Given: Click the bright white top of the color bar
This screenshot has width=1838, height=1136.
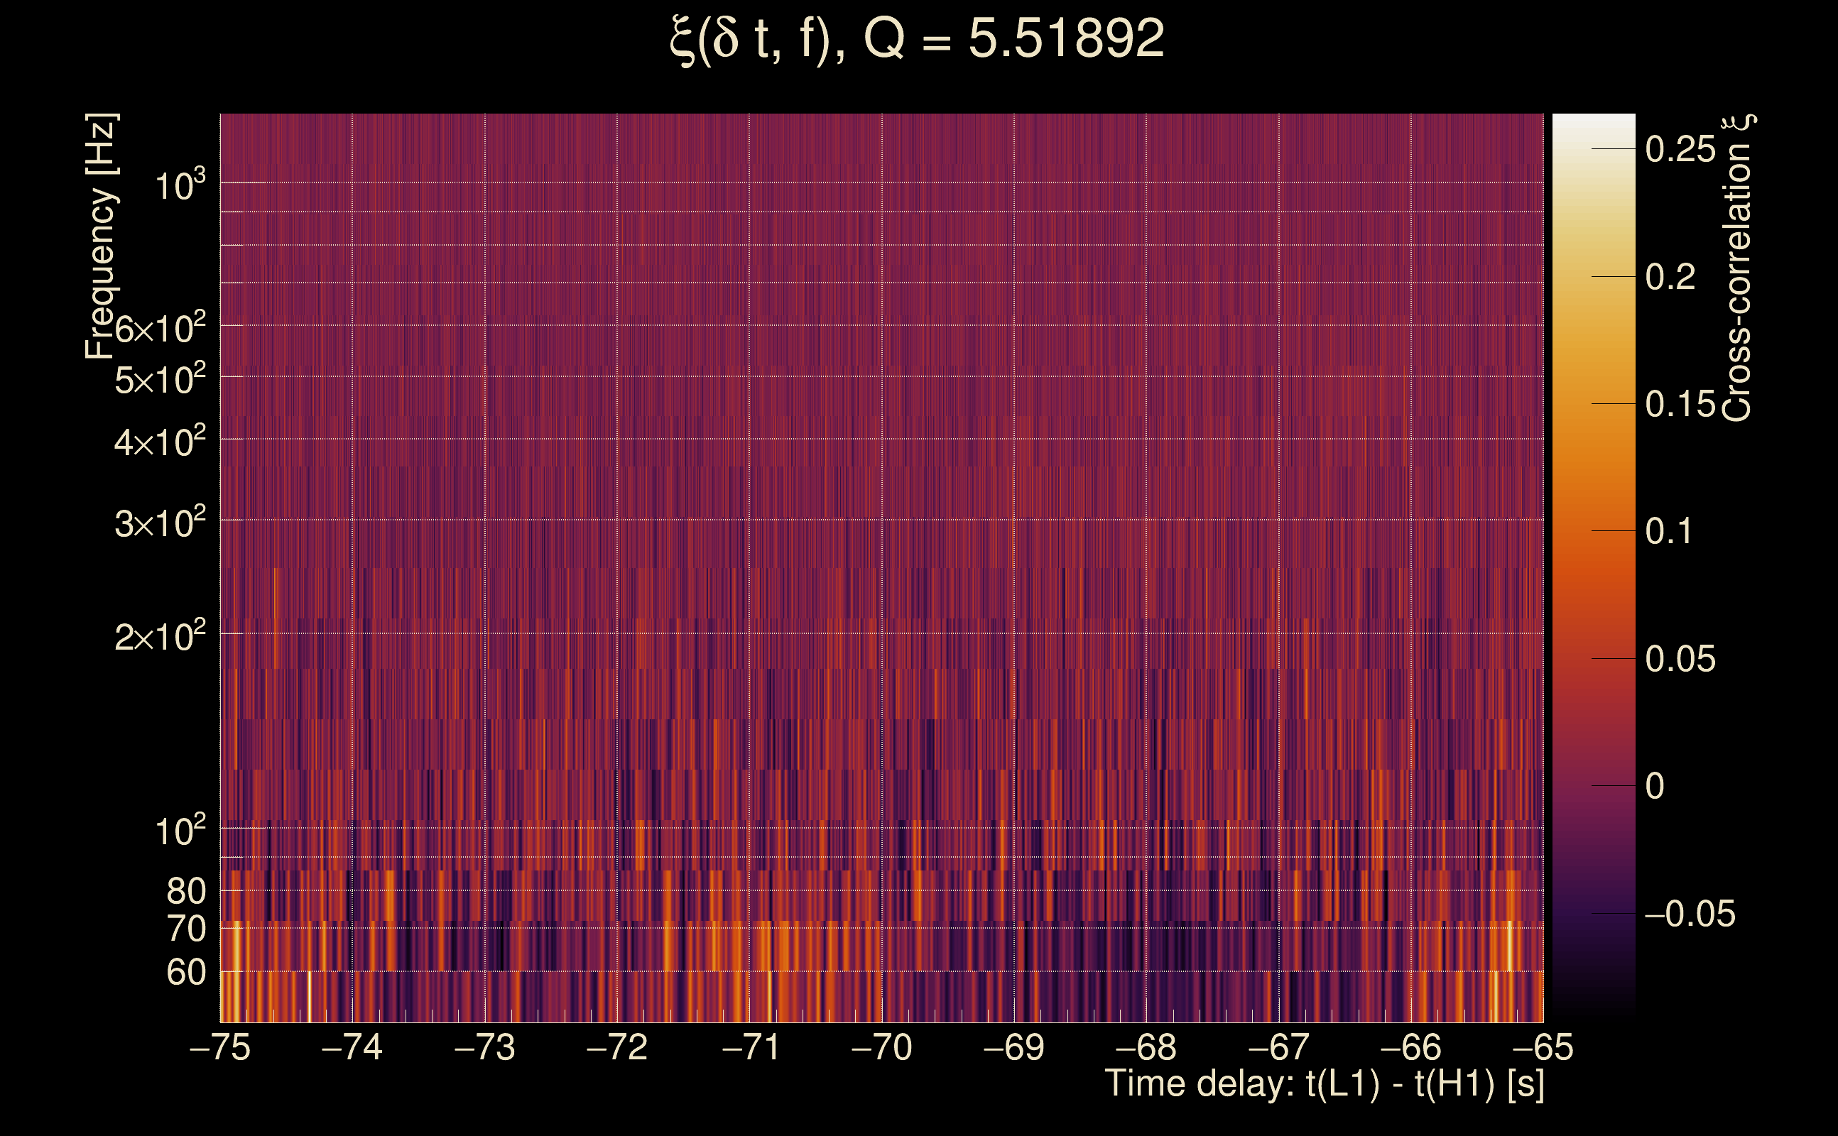Looking at the screenshot, I should pyautogui.click(x=1593, y=124).
